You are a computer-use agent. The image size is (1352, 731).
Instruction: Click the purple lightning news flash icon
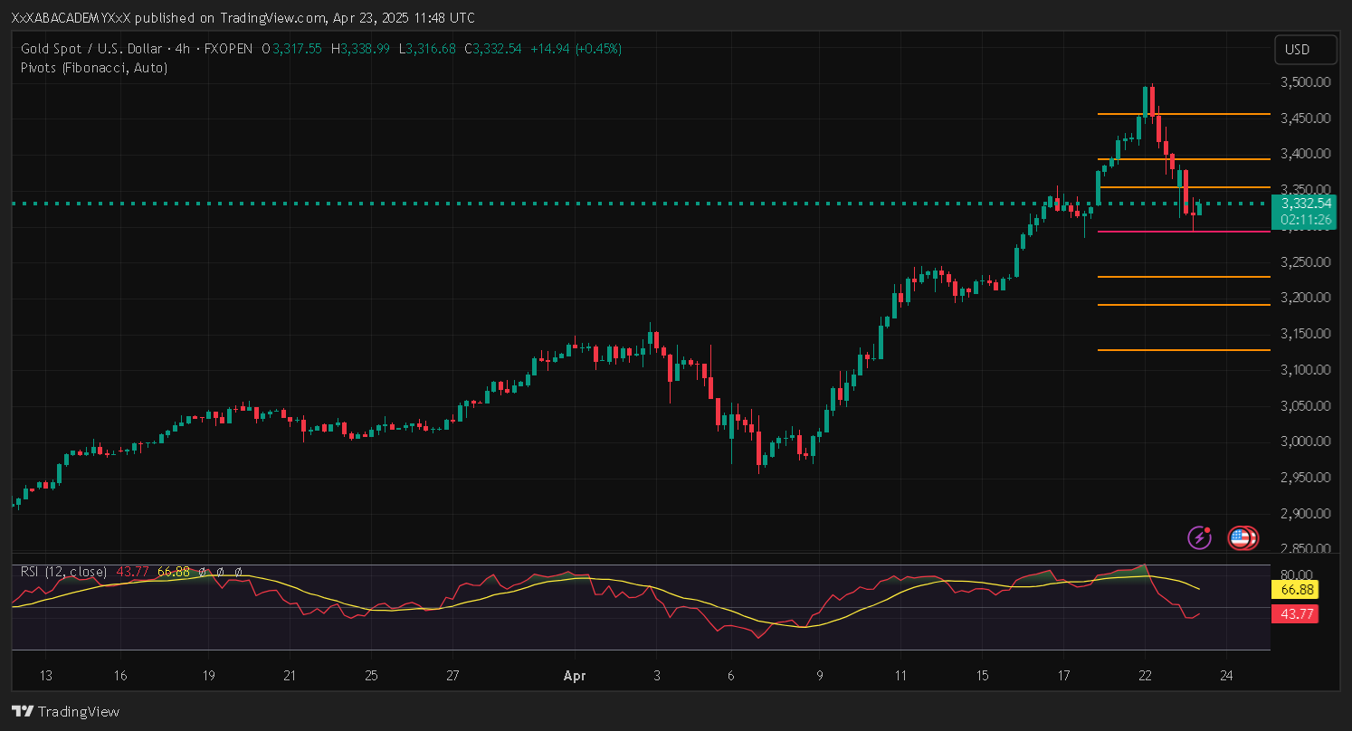pyautogui.click(x=1200, y=537)
